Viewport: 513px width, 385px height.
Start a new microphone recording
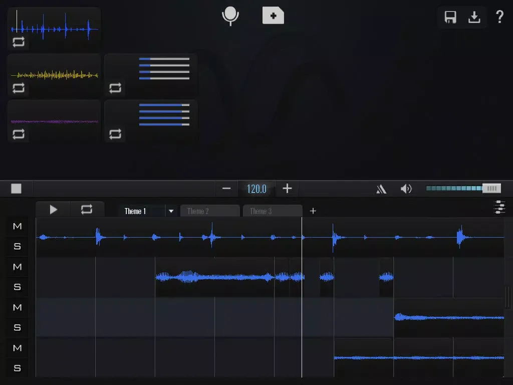coord(230,16)
